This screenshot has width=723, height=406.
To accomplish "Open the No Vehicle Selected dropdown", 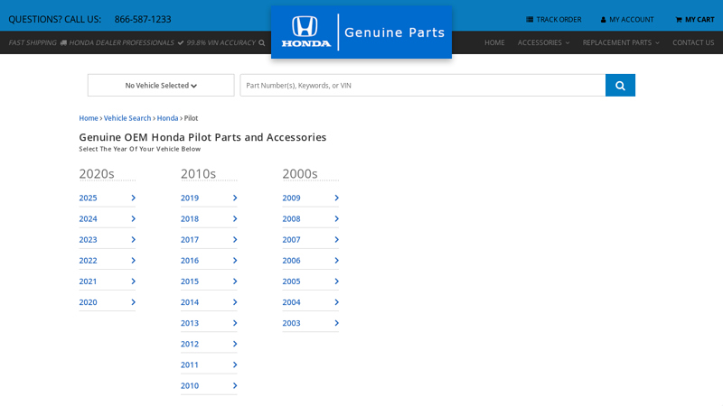I will (x=161, y=85).
